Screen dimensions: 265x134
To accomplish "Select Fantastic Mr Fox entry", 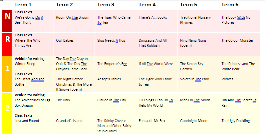I will [x=152, y=121].
